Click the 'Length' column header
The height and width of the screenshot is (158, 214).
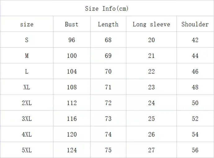[108, 24]
